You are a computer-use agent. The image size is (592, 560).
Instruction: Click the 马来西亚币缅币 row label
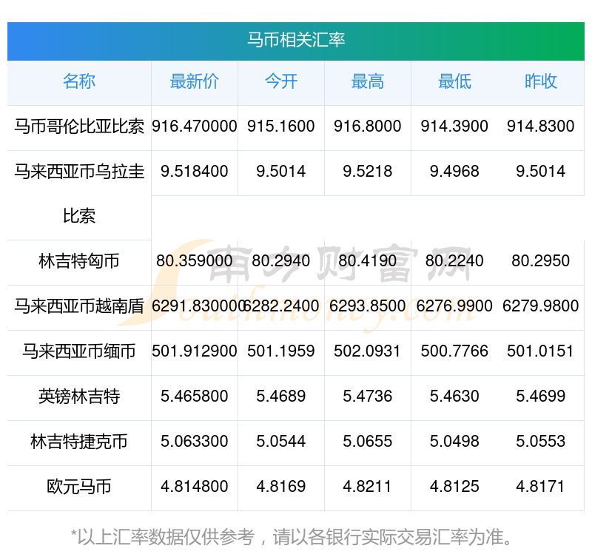coord(78,352)
